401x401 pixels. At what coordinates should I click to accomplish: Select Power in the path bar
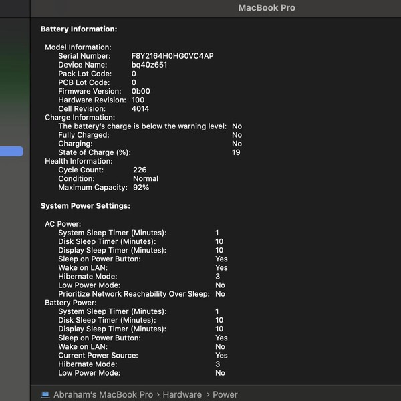pos(225,394)
